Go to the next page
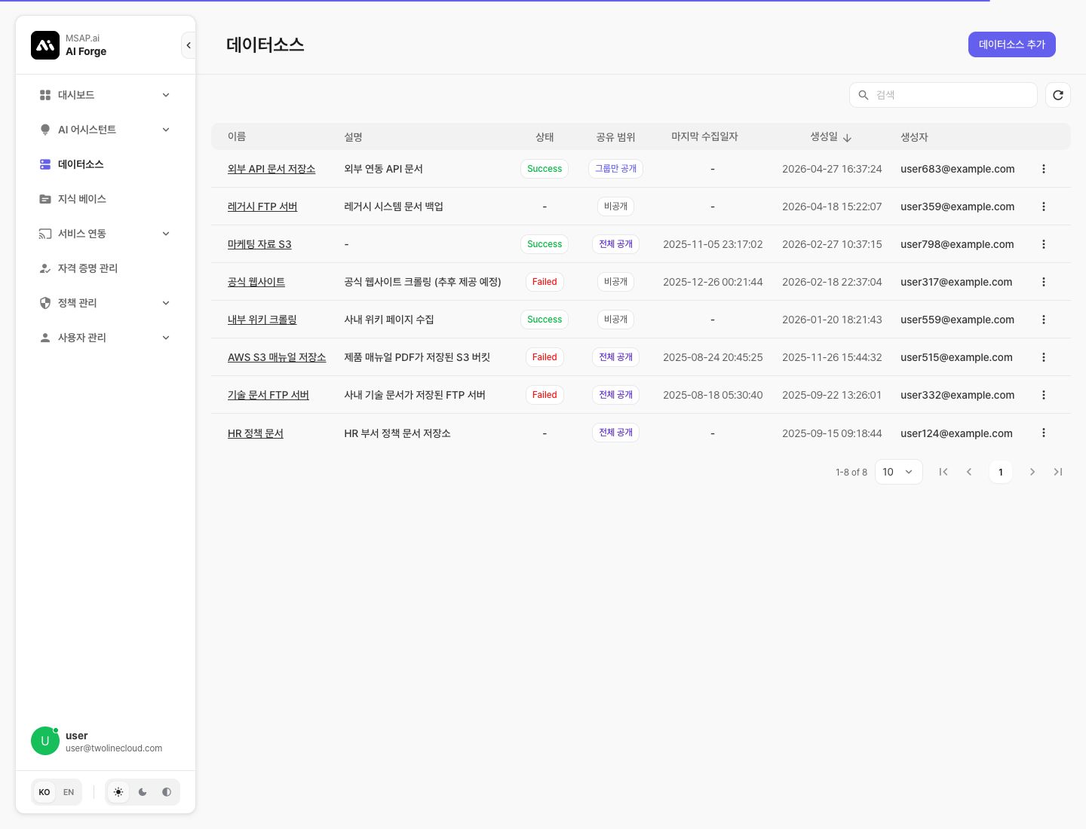 point(1032,472)
